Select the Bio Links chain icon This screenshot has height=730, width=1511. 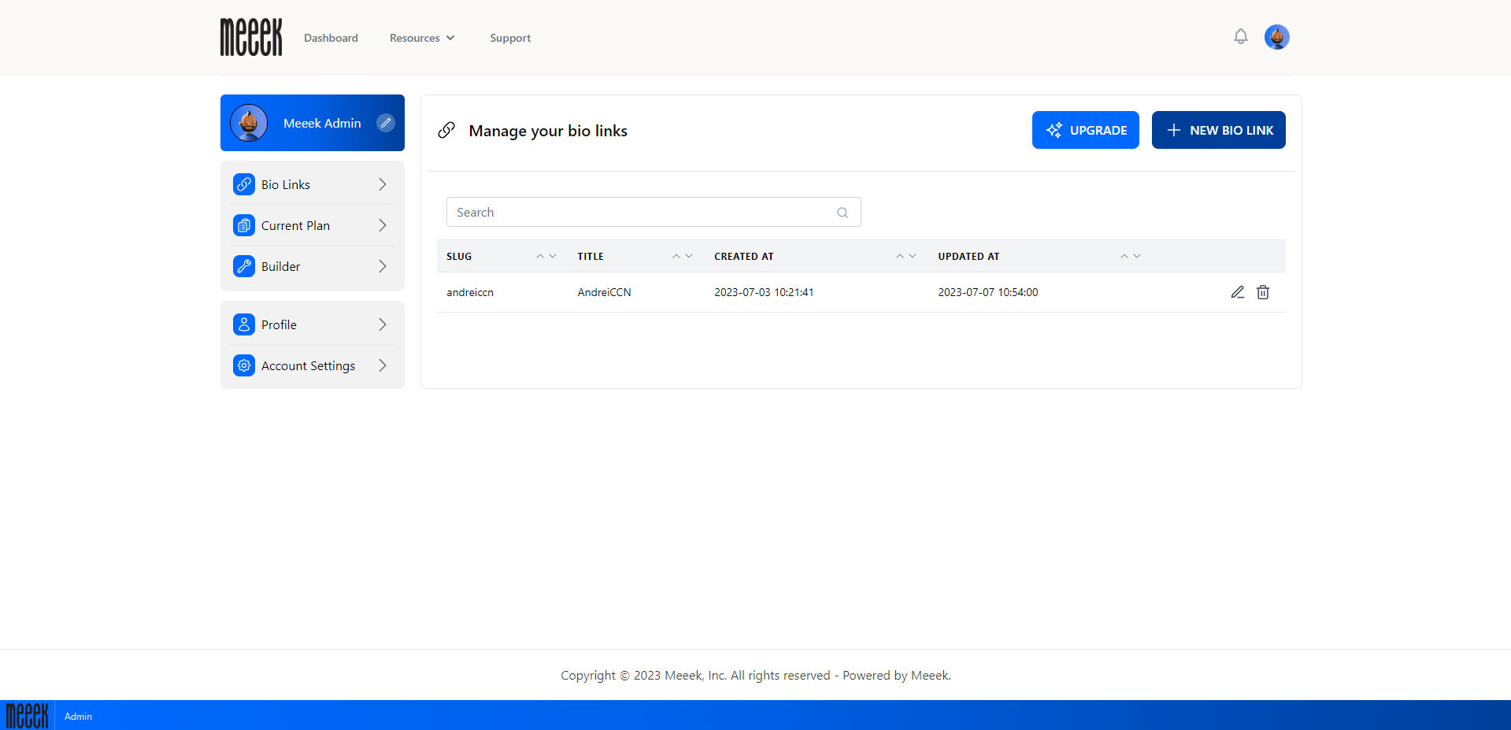tap(243, 183)
